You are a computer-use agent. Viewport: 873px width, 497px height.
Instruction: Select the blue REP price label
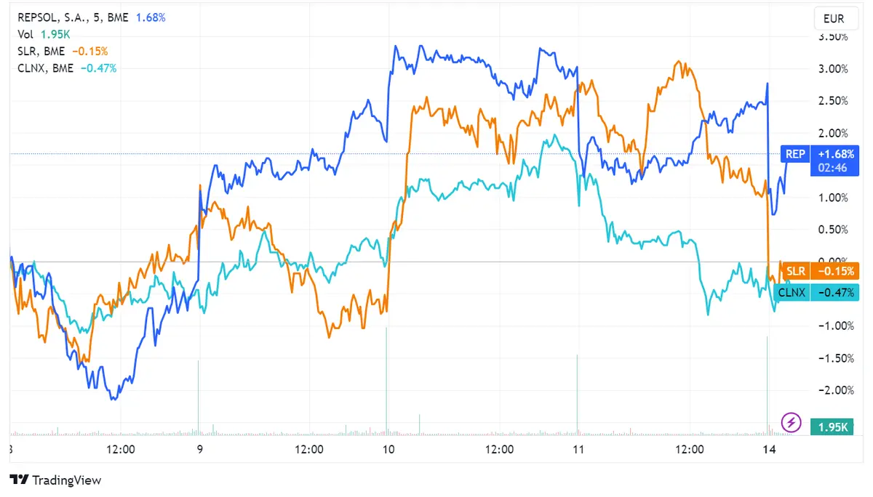point(794,153)
